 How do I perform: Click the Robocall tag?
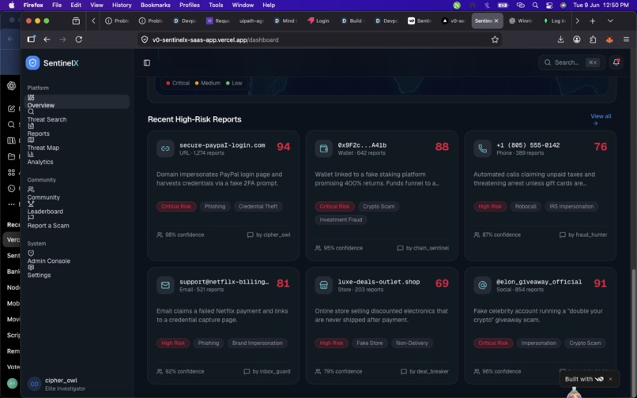526,206
